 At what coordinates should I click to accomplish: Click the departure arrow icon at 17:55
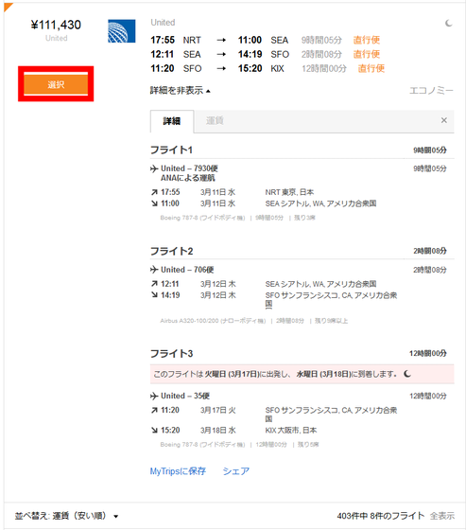pos(154,192)
